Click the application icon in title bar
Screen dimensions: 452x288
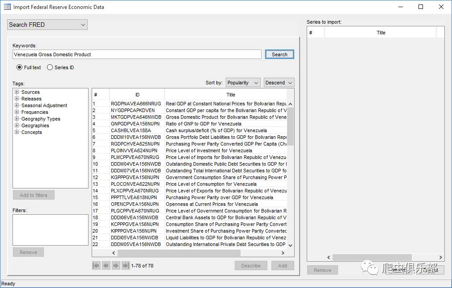(7, 7)
